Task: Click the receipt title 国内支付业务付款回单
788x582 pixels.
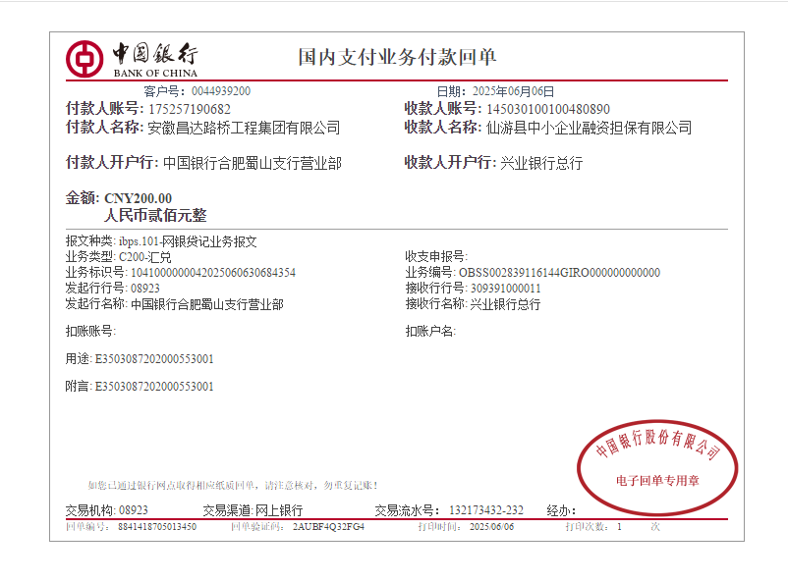Action: coord(397,57)
